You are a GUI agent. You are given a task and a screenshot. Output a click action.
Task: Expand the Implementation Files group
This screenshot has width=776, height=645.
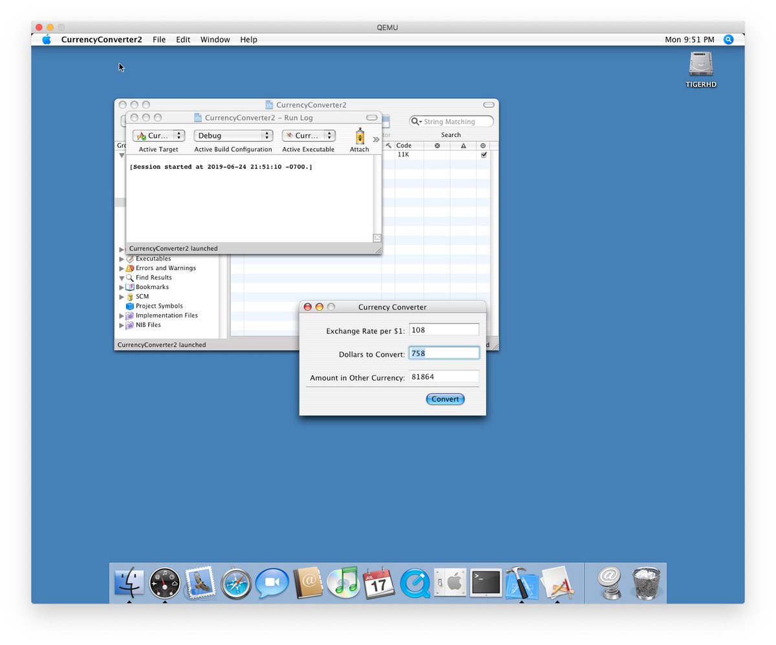pyautogui.click(x=120, y=315)
